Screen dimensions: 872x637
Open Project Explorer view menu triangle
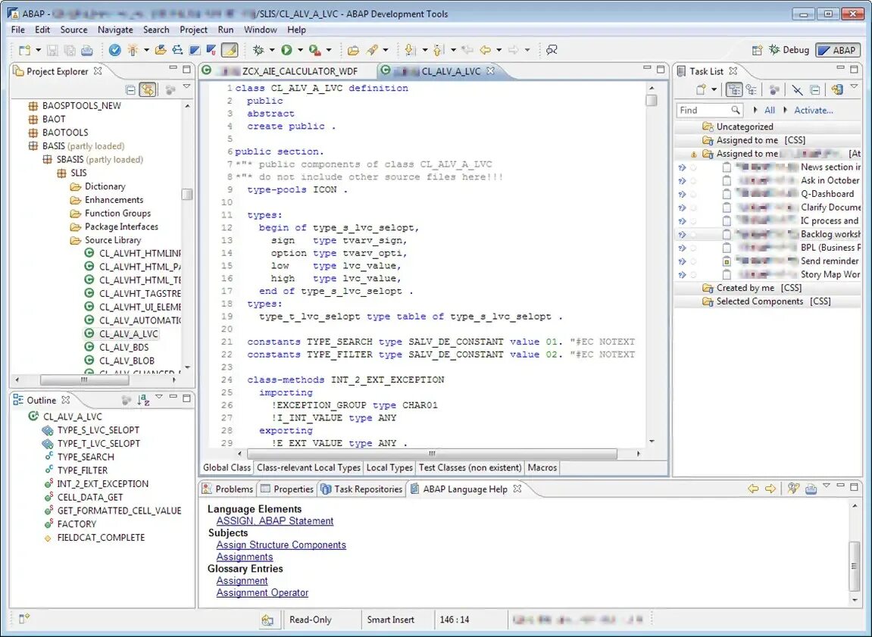187,86
